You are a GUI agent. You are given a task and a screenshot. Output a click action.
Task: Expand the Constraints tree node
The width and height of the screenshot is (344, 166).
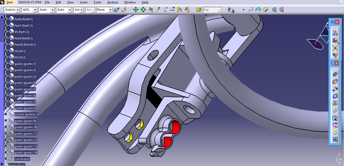(x=6, y=159)
